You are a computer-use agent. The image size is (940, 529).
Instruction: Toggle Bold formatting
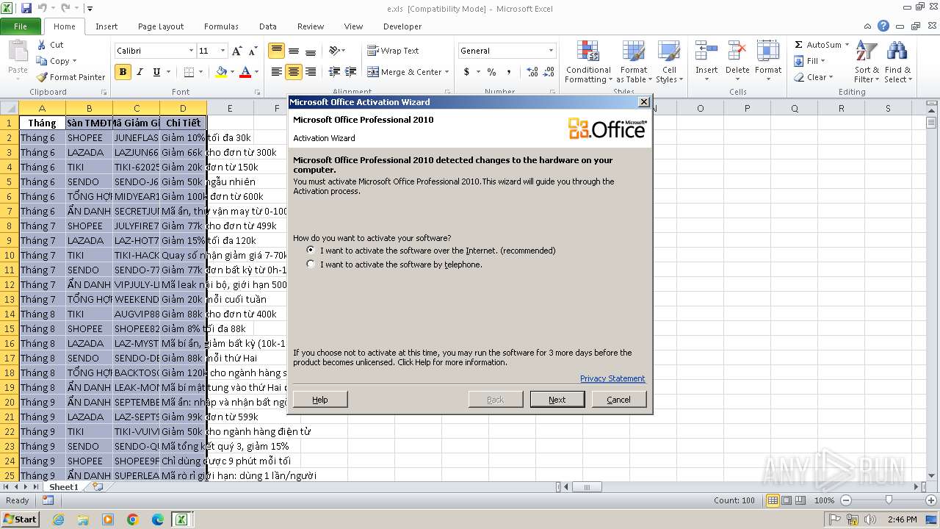coord(123,72)
